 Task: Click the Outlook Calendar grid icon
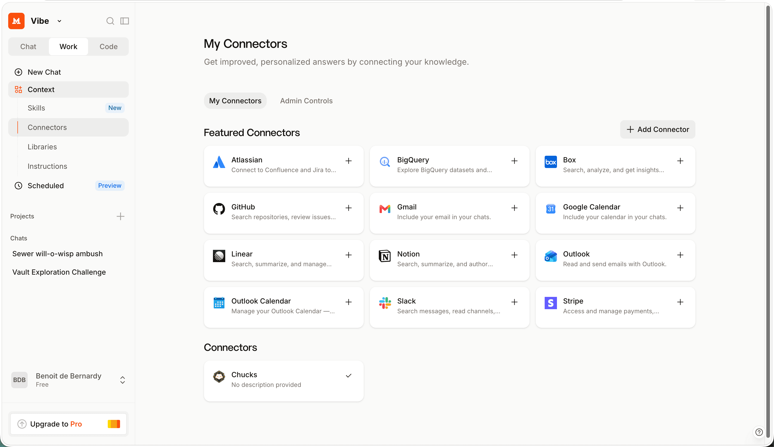[219, 303]
